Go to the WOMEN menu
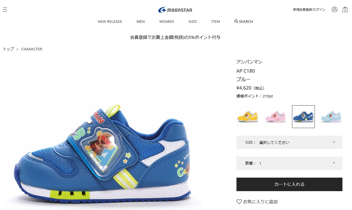 click(x=167, y=21)
